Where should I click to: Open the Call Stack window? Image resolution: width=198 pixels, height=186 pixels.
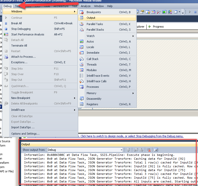pyautogui.click(x=107, y=59)
